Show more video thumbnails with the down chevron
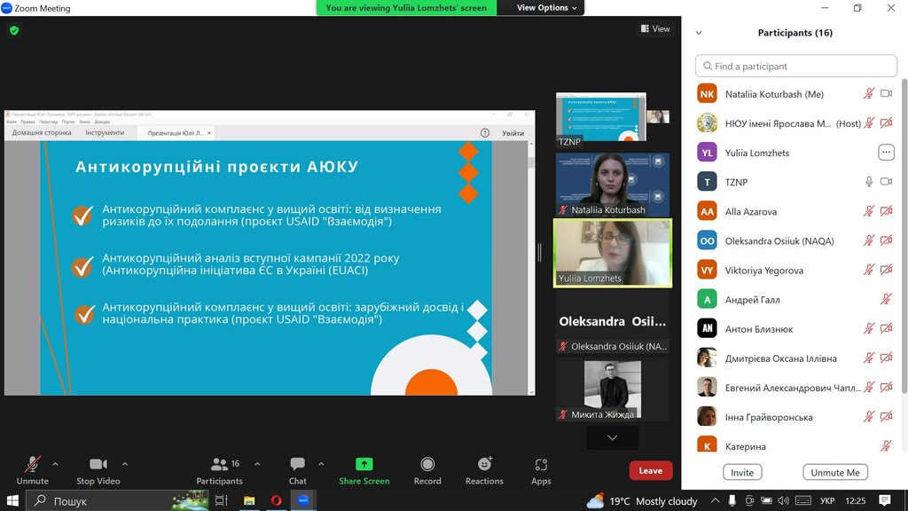The image size is (908, 511). coord(612,437)
